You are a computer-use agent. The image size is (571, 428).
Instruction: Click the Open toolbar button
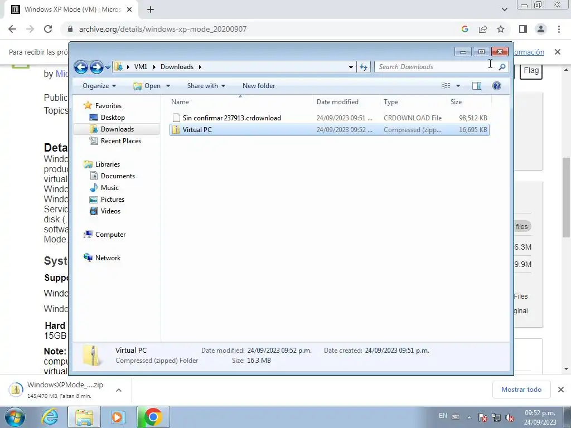coord(147,86)
